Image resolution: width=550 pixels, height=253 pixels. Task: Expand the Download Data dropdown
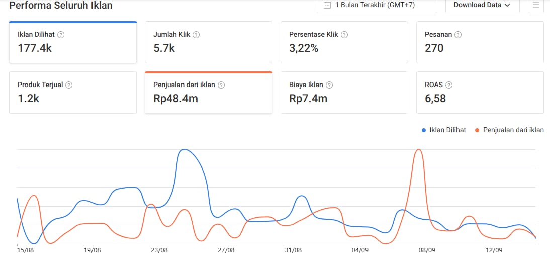(482, 5)
